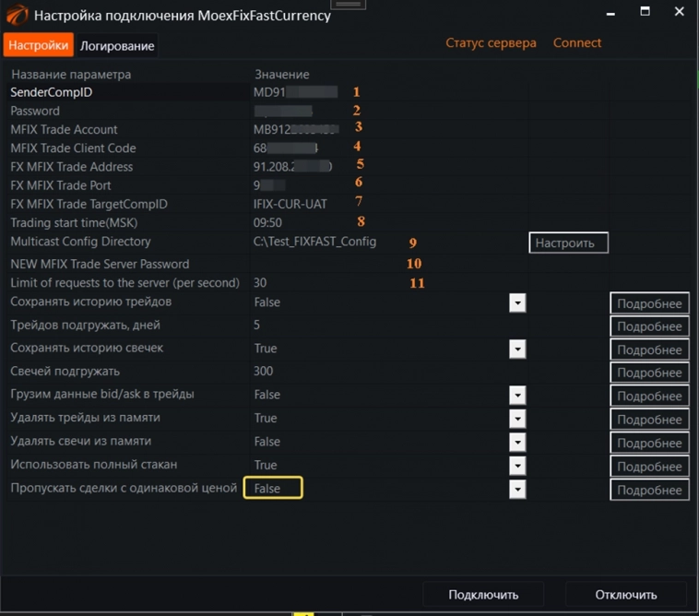Open dropdown for Использовать полный стакан
This screenshot has height=616, width=699.
click(x=517, y=465)
